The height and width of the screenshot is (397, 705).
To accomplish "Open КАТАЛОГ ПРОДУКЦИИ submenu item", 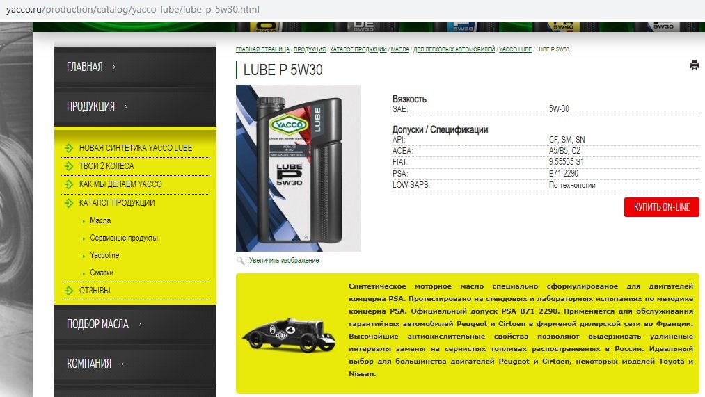I will click(116, 203).
